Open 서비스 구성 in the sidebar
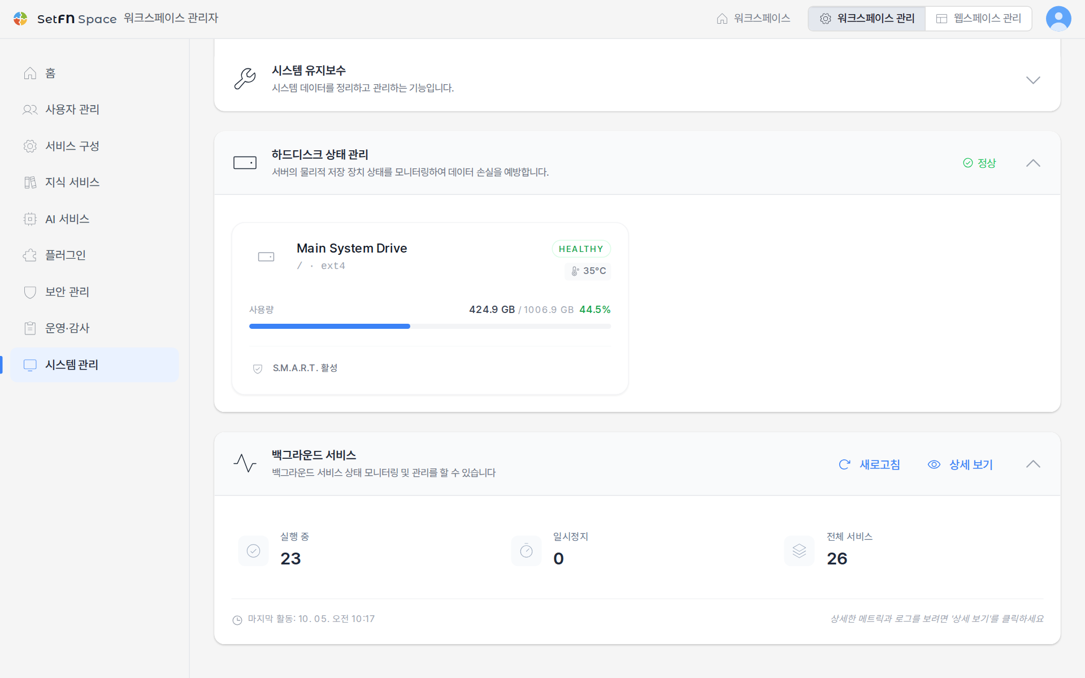The image size is (1085, 678). pos(94,146)
